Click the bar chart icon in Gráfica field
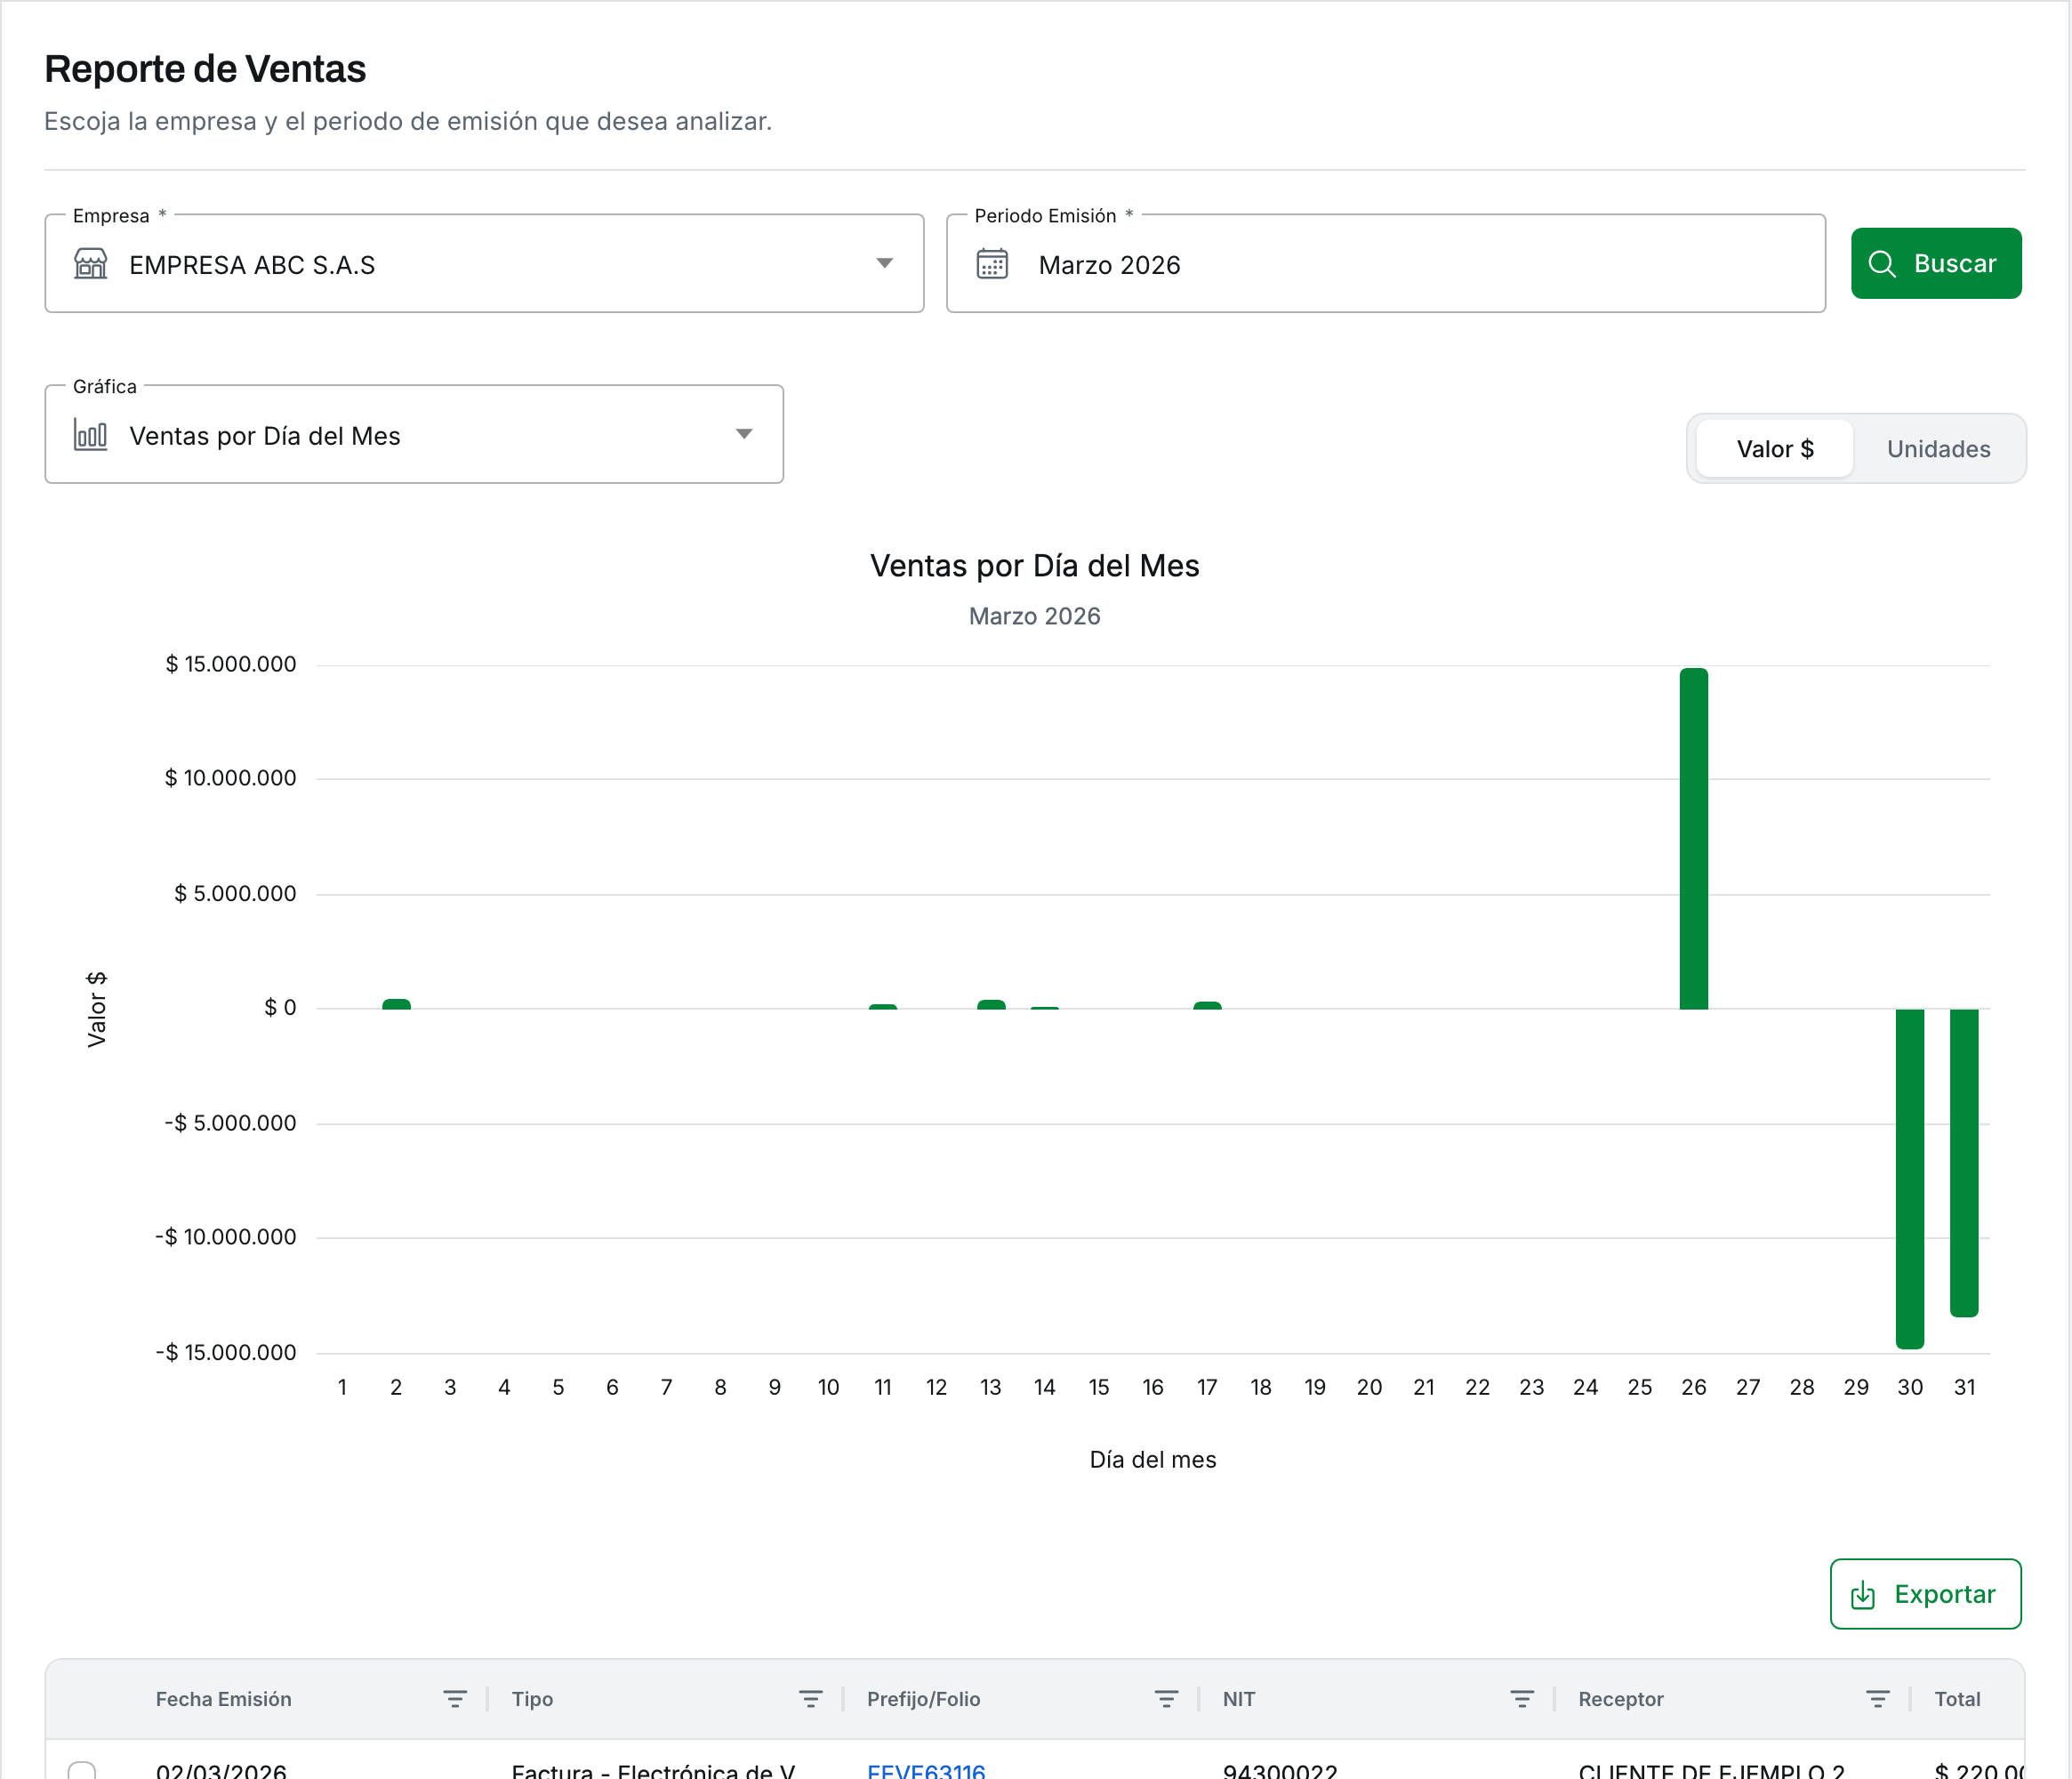The image size is (2072, 1779). coord(91,435)
